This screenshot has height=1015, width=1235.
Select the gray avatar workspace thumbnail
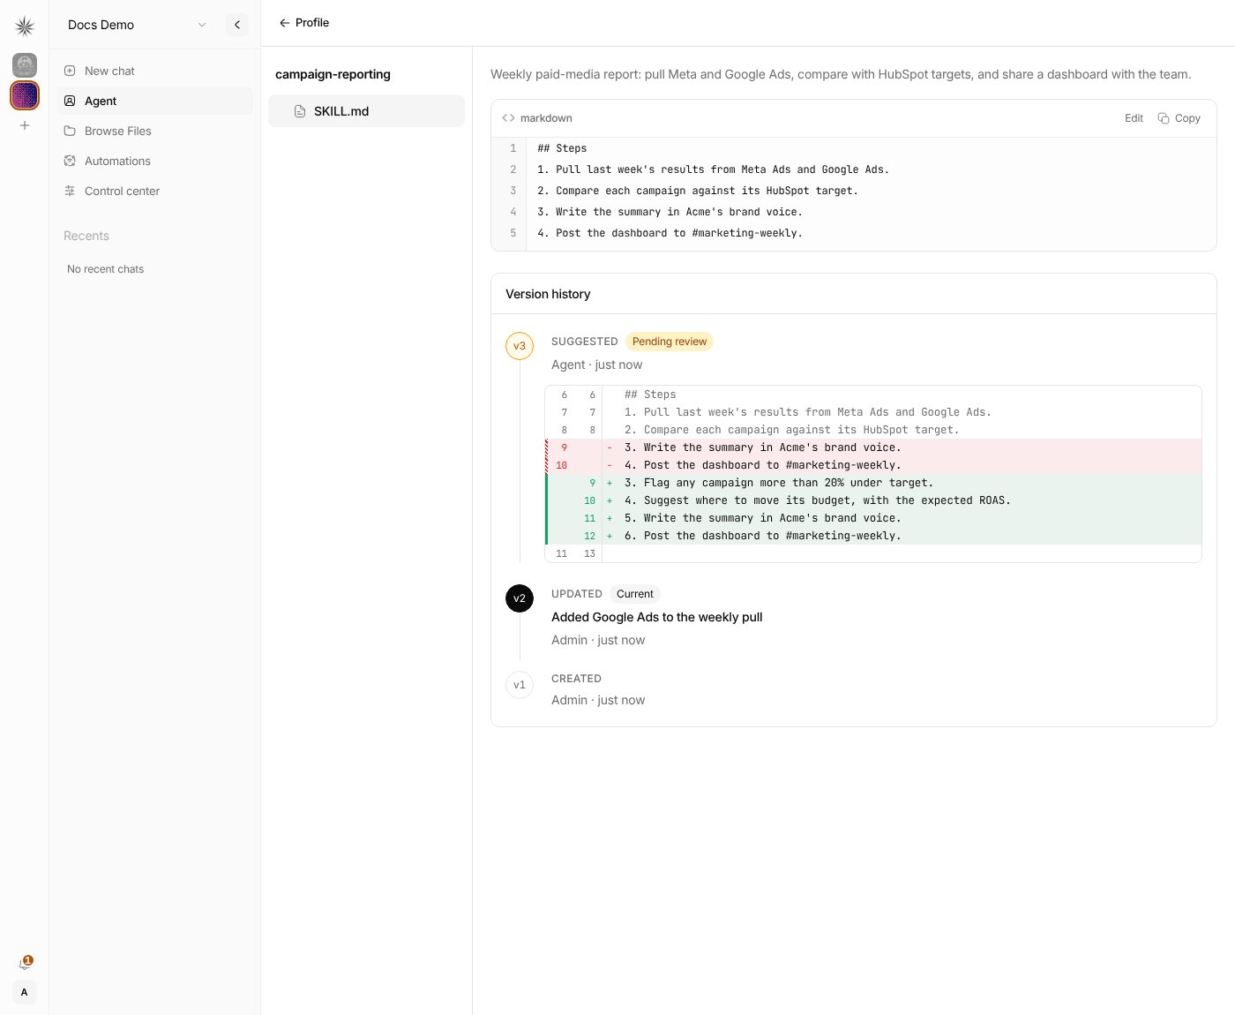[25, 64]
